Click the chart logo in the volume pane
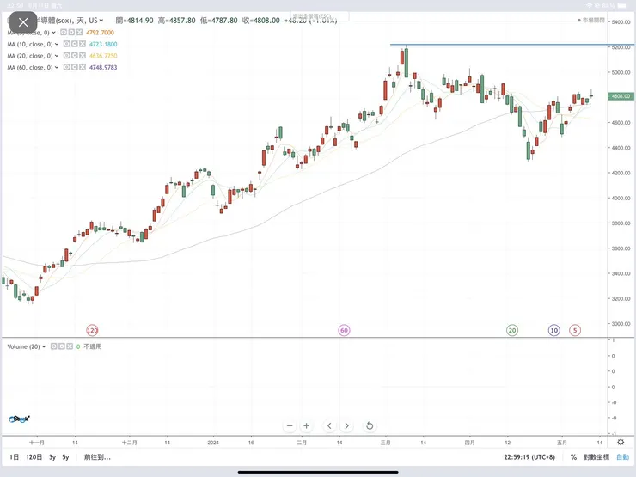 point(19,419)
